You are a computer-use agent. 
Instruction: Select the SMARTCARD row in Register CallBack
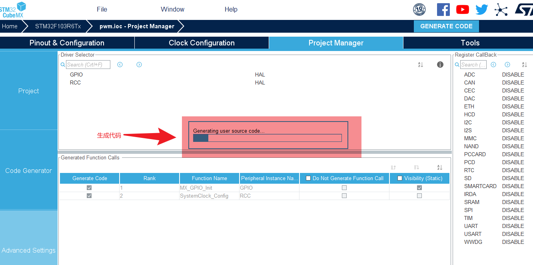tap(494, 186)
